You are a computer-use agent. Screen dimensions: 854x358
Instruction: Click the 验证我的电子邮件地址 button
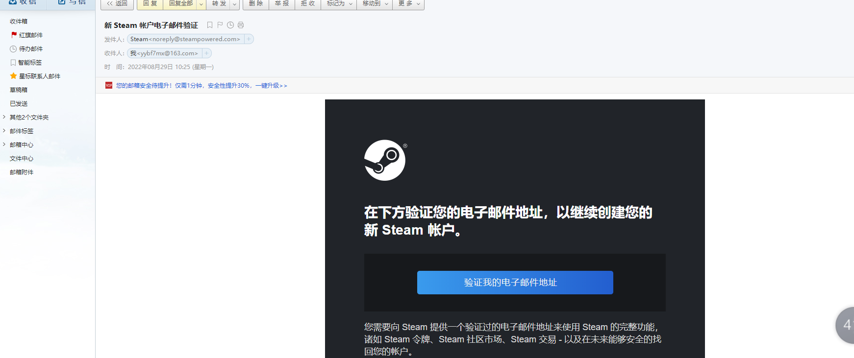[515, 283]
